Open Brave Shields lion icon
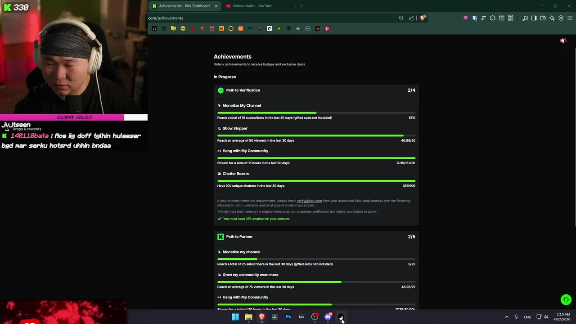This screenshot has height=324, width=576. (423, 18)
